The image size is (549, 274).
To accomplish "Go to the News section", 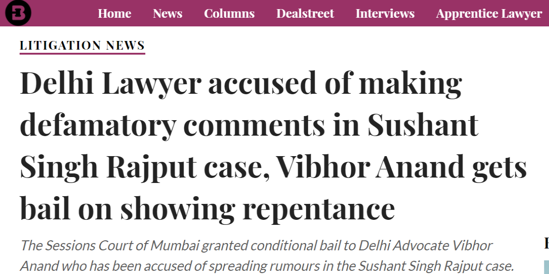I will coord(168,14).
